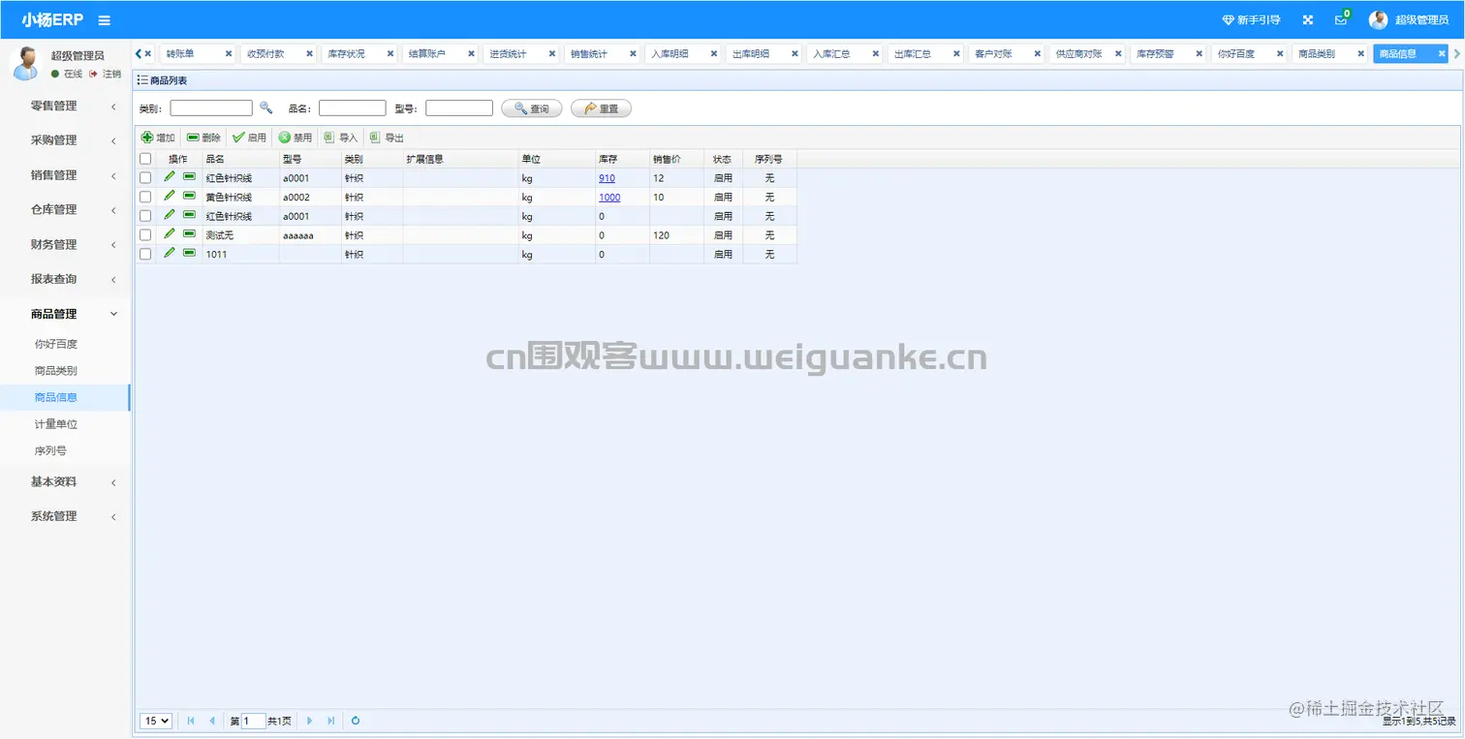Expand the 报表查询 sidebar menu
This screenshot has width=1465, height=739.
coord(65,279)
